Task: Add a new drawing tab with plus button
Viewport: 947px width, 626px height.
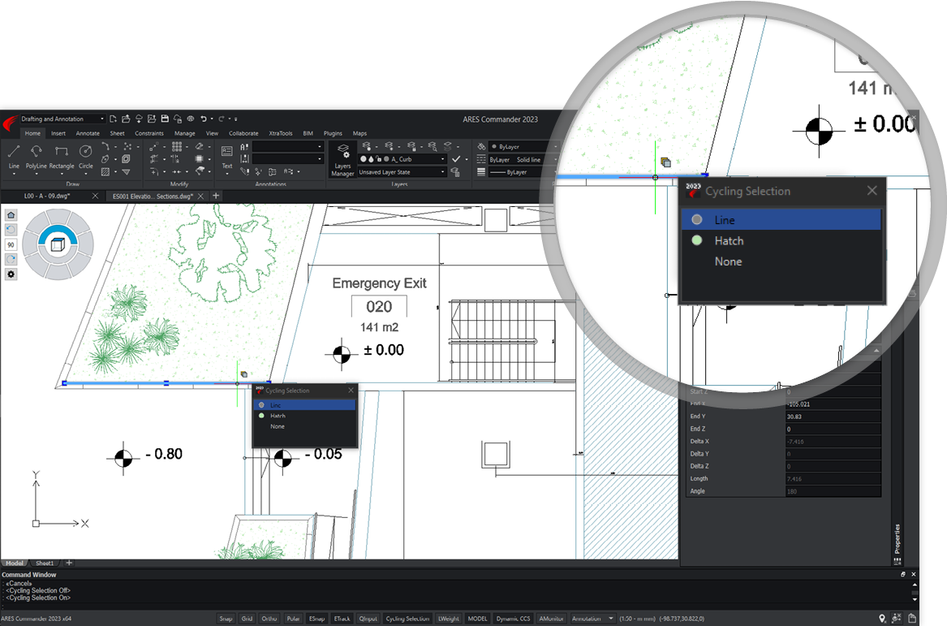Action: (x=216, y=196)
